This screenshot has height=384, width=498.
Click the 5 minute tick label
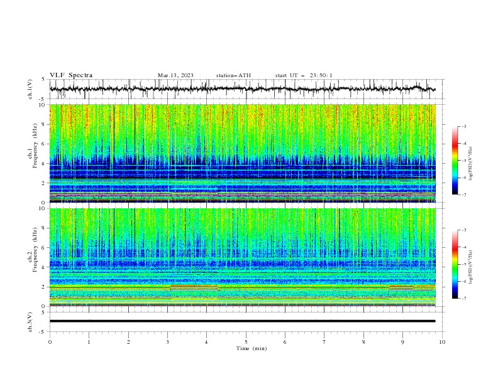[246, 342]
